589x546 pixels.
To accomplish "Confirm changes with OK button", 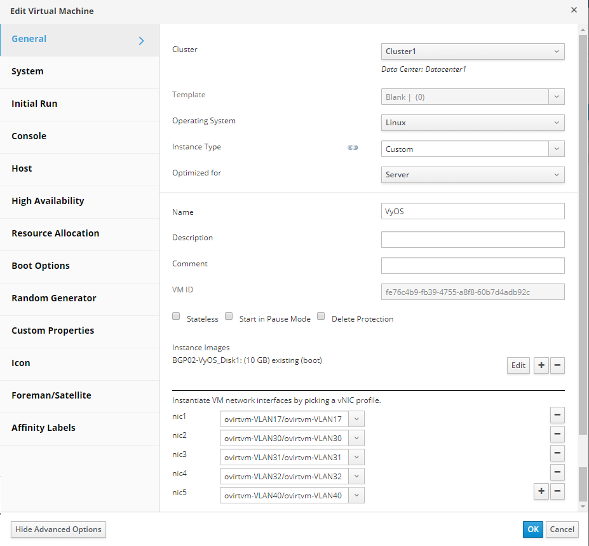I will [533, 529].
